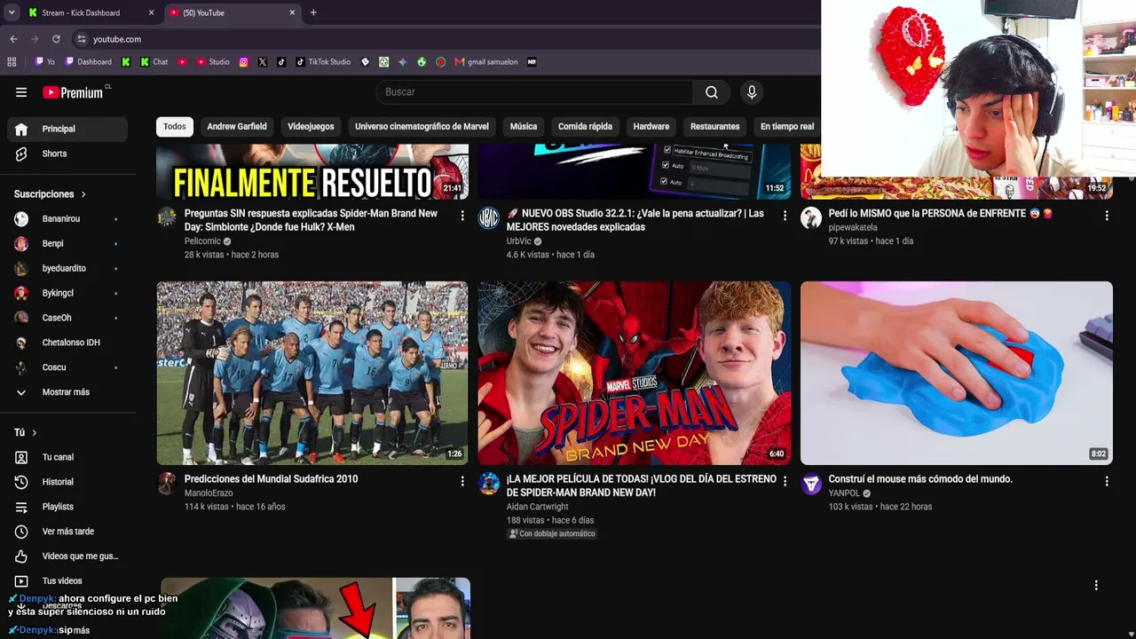Expand the Tú section header

tap(26, 432)
